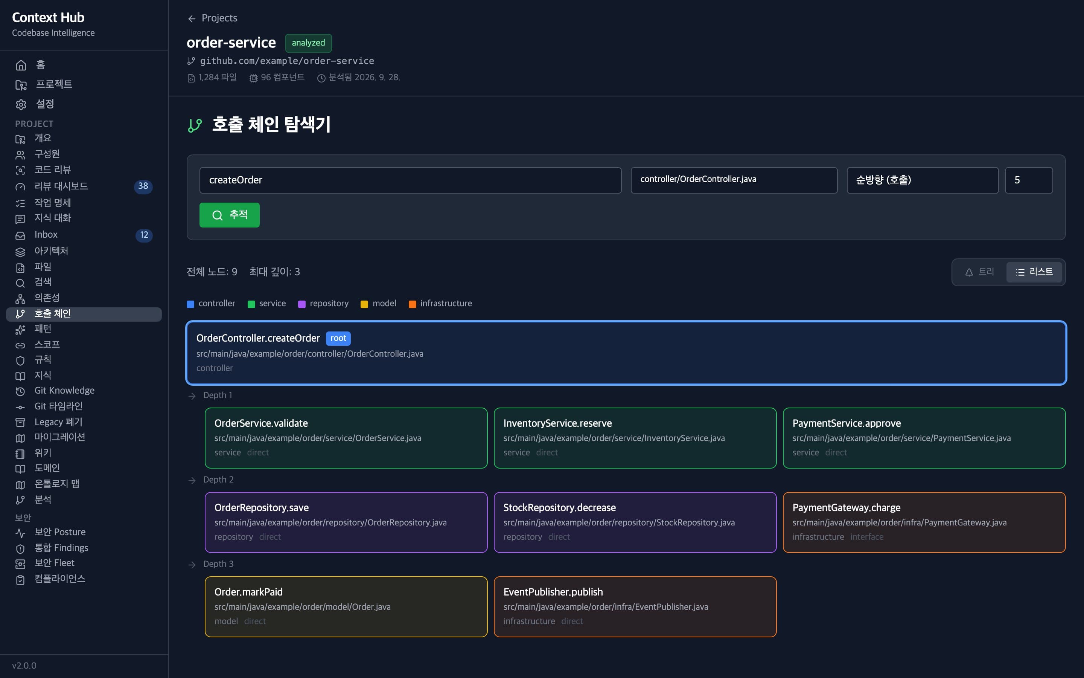The image size is (1084, 678).
Task: Click the green 추적 trace button
Action: [x=229, y=215]
